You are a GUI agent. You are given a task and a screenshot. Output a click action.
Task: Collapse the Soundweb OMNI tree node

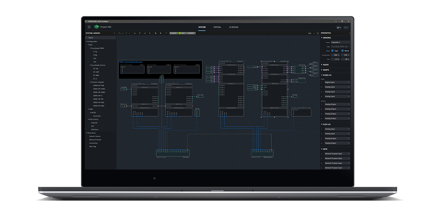point(90,48)
